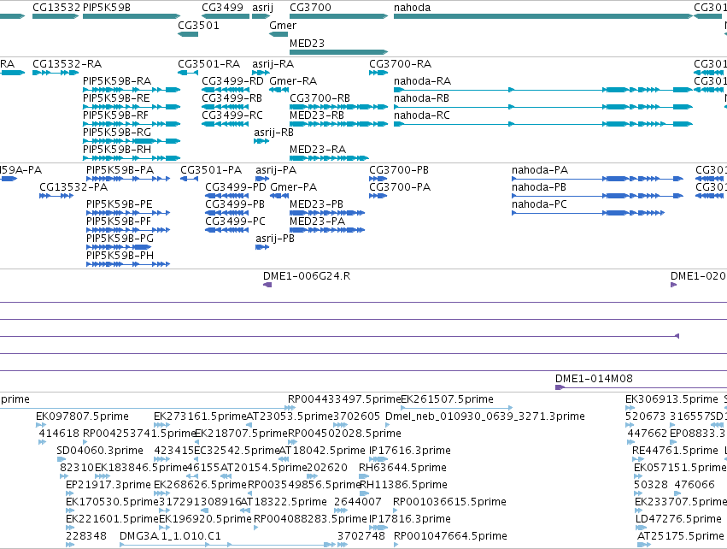The width and height of the screenshot is (727, 549).
Task: Click protein PIP5K59B-PA
Action: point(120,170)
